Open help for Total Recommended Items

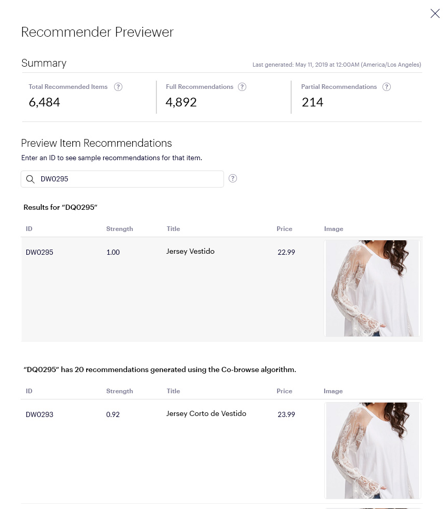(x=118, y=87)
